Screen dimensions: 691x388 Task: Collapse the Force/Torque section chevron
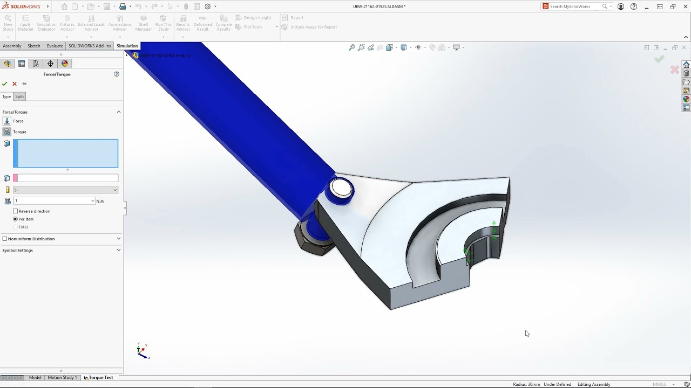[119, 112]
